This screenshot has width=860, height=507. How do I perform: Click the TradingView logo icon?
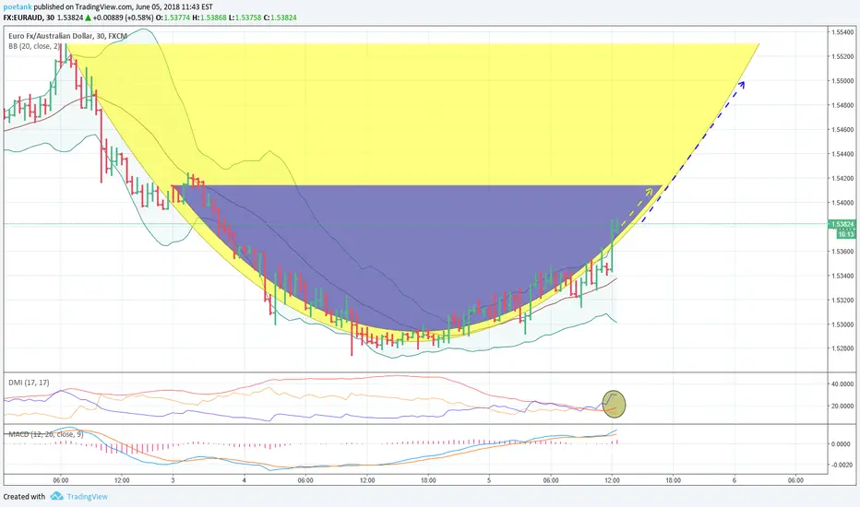click(x=56, y=497)
